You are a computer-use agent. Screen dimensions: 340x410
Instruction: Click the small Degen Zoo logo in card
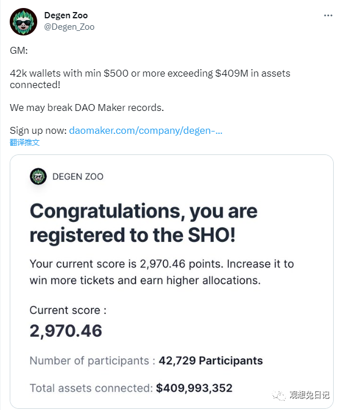coord(38,176)
